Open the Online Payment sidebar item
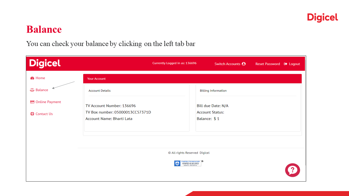This screenshot has width=349, height=196. coord(46,102)
